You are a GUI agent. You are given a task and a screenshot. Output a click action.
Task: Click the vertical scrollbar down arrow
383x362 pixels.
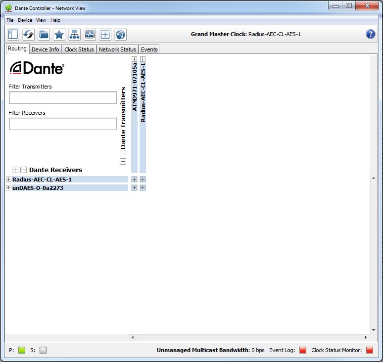click(374, 330)
